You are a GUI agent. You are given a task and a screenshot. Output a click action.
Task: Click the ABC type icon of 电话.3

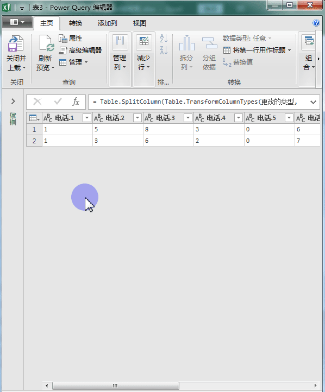[149, 118]
